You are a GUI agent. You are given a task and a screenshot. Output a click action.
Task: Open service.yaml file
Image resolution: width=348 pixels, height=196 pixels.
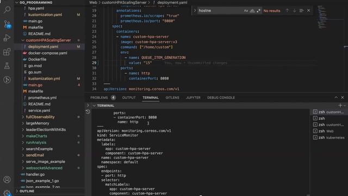39,111
